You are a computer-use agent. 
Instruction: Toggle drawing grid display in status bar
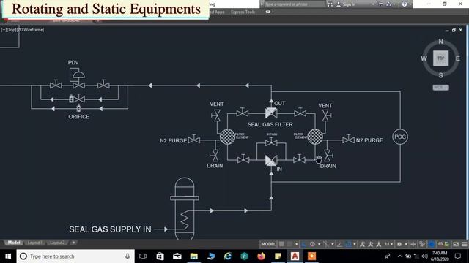(281, 244)
